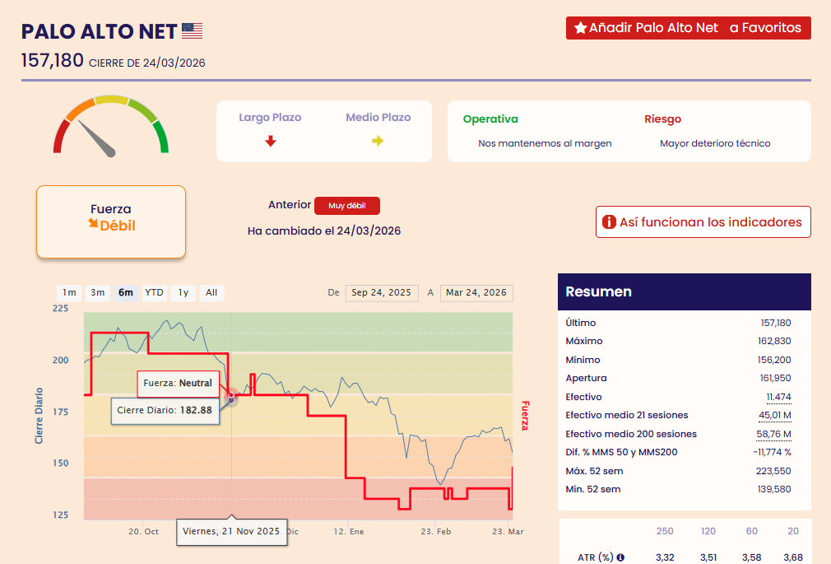Click the star icon in the Favoritos button
This screenshot has height=564, width=831.
pos(580,28)
